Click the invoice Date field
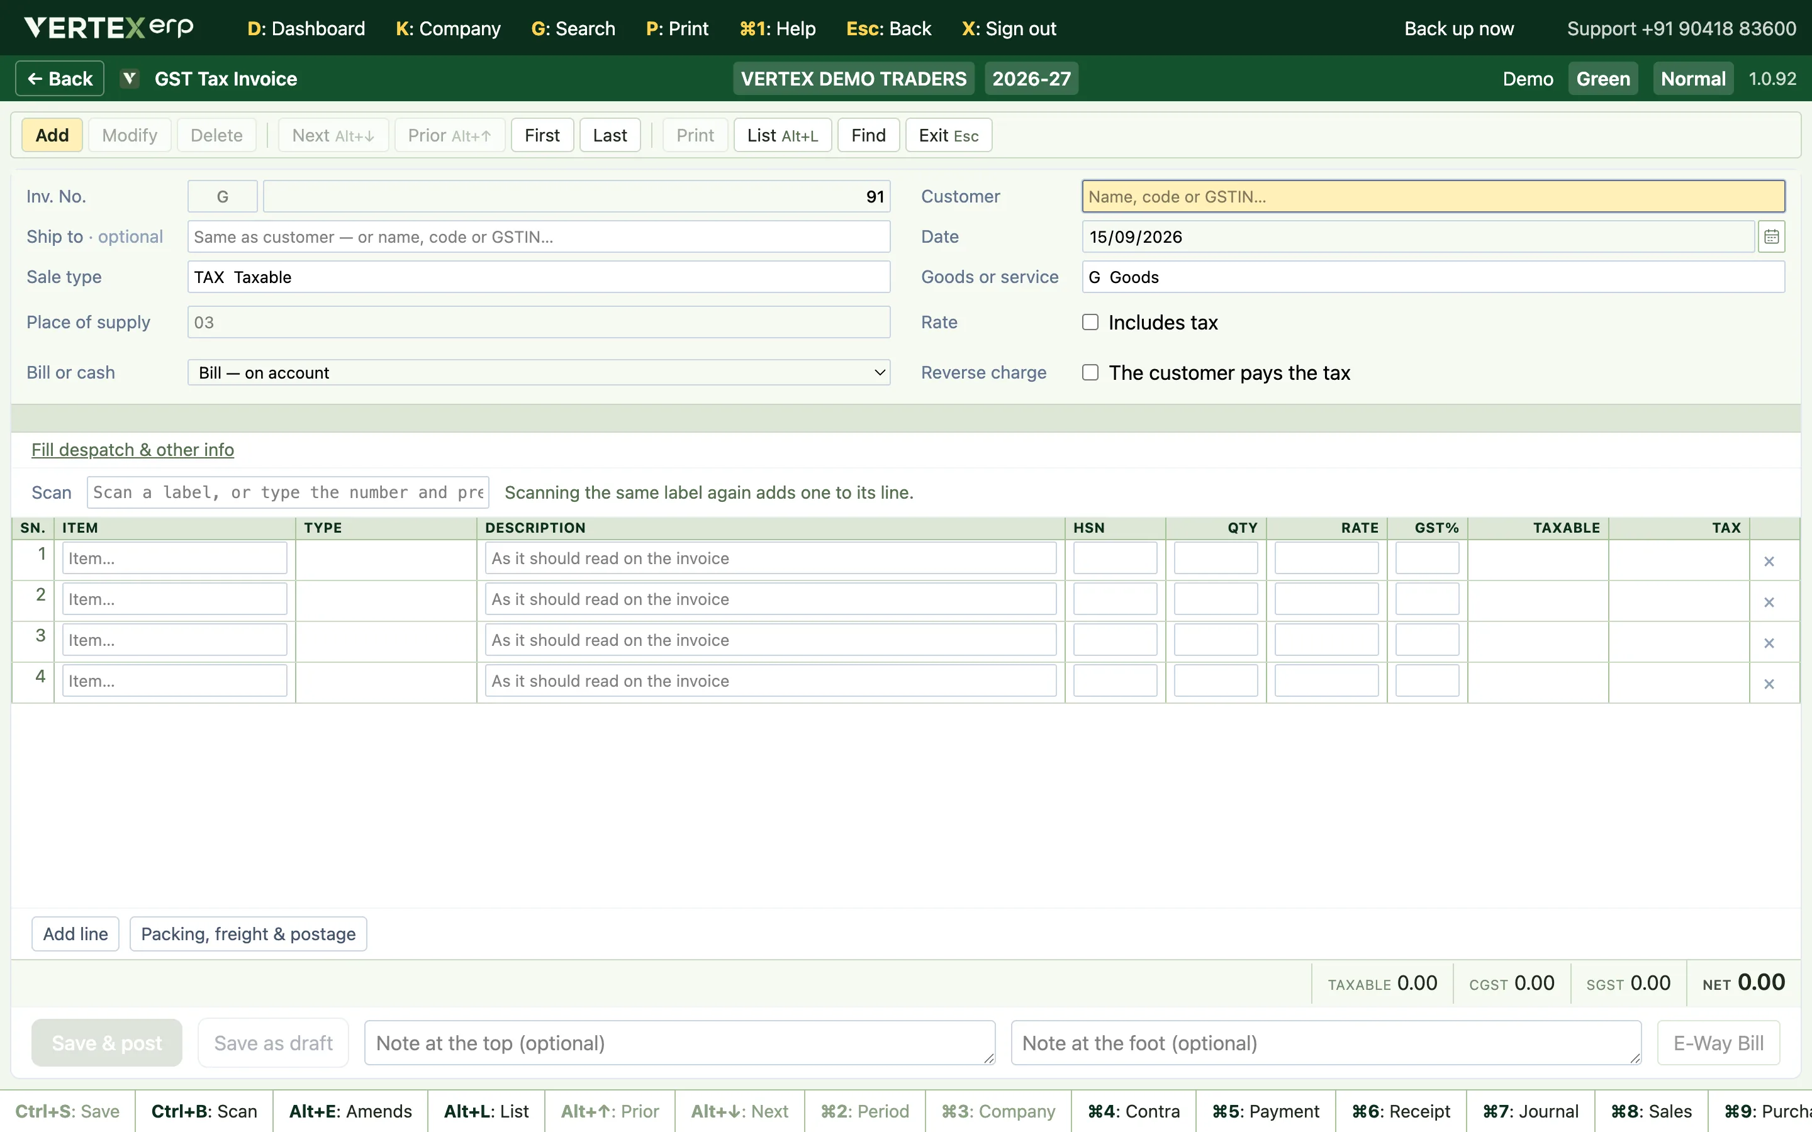 pyautogui.click(x=1418, y=236)
